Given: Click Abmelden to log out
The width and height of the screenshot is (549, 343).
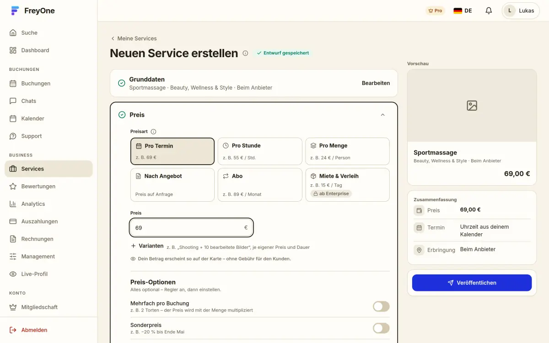Looking at the screenshot, I should pos(48,330).
